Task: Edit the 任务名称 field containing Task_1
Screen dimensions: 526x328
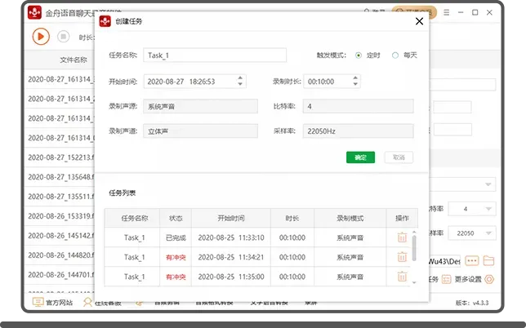Action: point(215,55)
